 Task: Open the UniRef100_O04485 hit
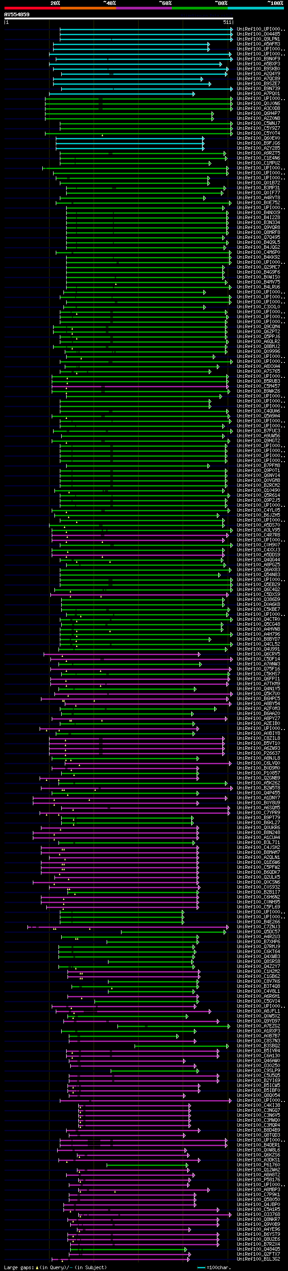click(x=258, y=34)
